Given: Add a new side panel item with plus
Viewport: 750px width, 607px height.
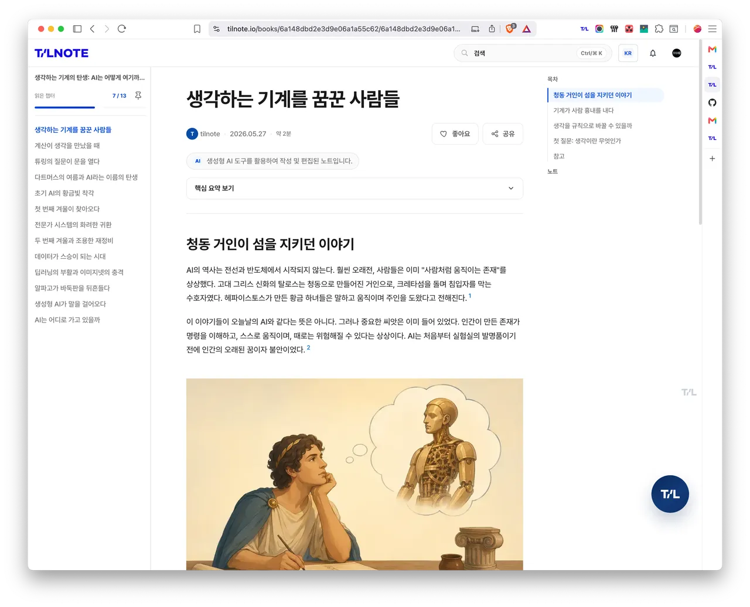Looking at the screenshot, I should click(712, 159).
